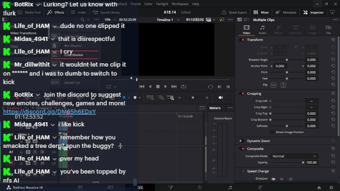This screenshot has height=191, width=340.
Task: Click the Rotation Angle slider handle
Action: pos(287,60)
